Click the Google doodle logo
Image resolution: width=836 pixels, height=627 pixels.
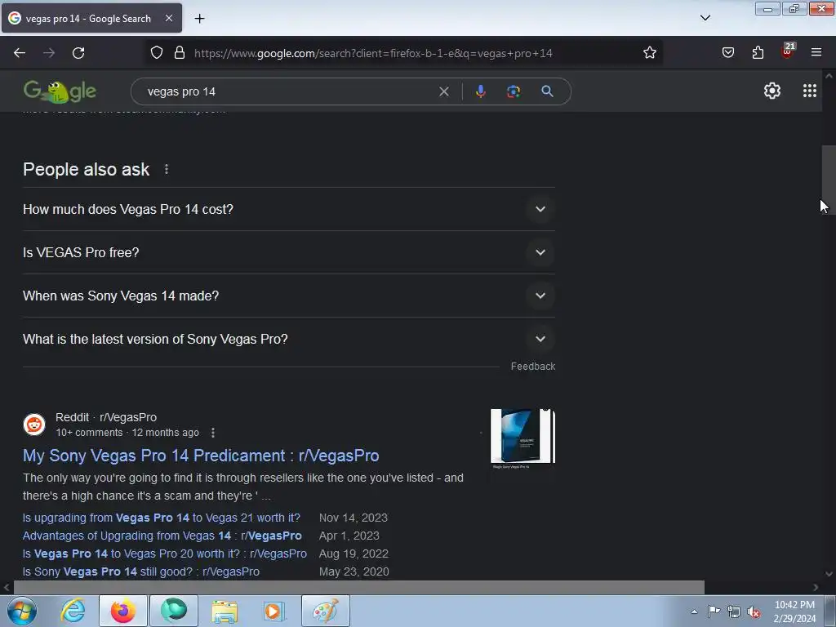coord(60,91)
